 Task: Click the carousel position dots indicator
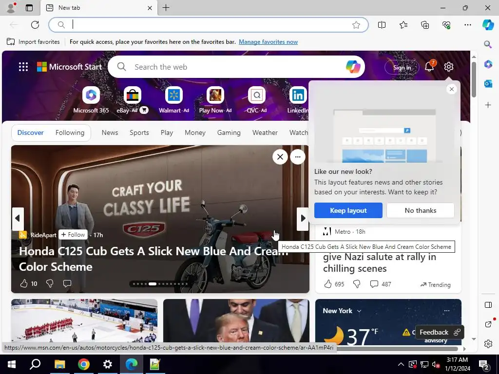[x=160, y=284]
